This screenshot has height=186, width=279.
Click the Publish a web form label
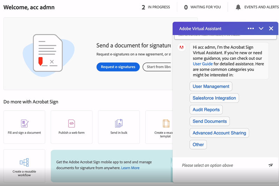pos(71,132)
